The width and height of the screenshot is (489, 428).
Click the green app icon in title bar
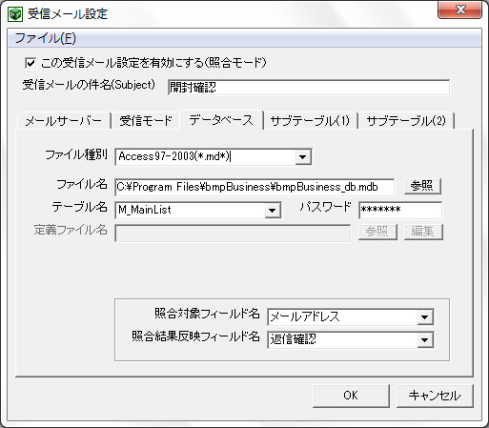15,14
